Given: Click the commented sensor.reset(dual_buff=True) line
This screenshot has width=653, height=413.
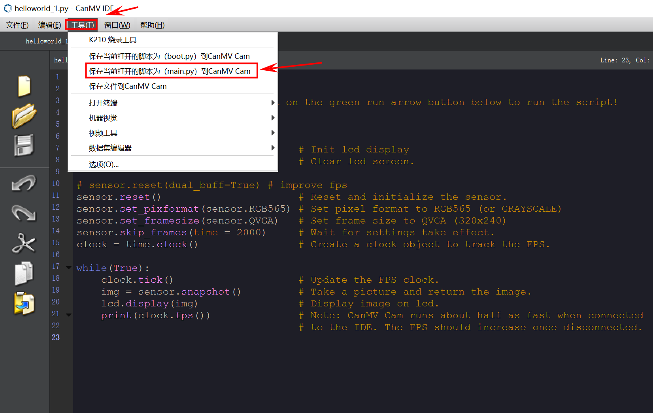Looking at the screenshot, I should (x=212, y=185).
